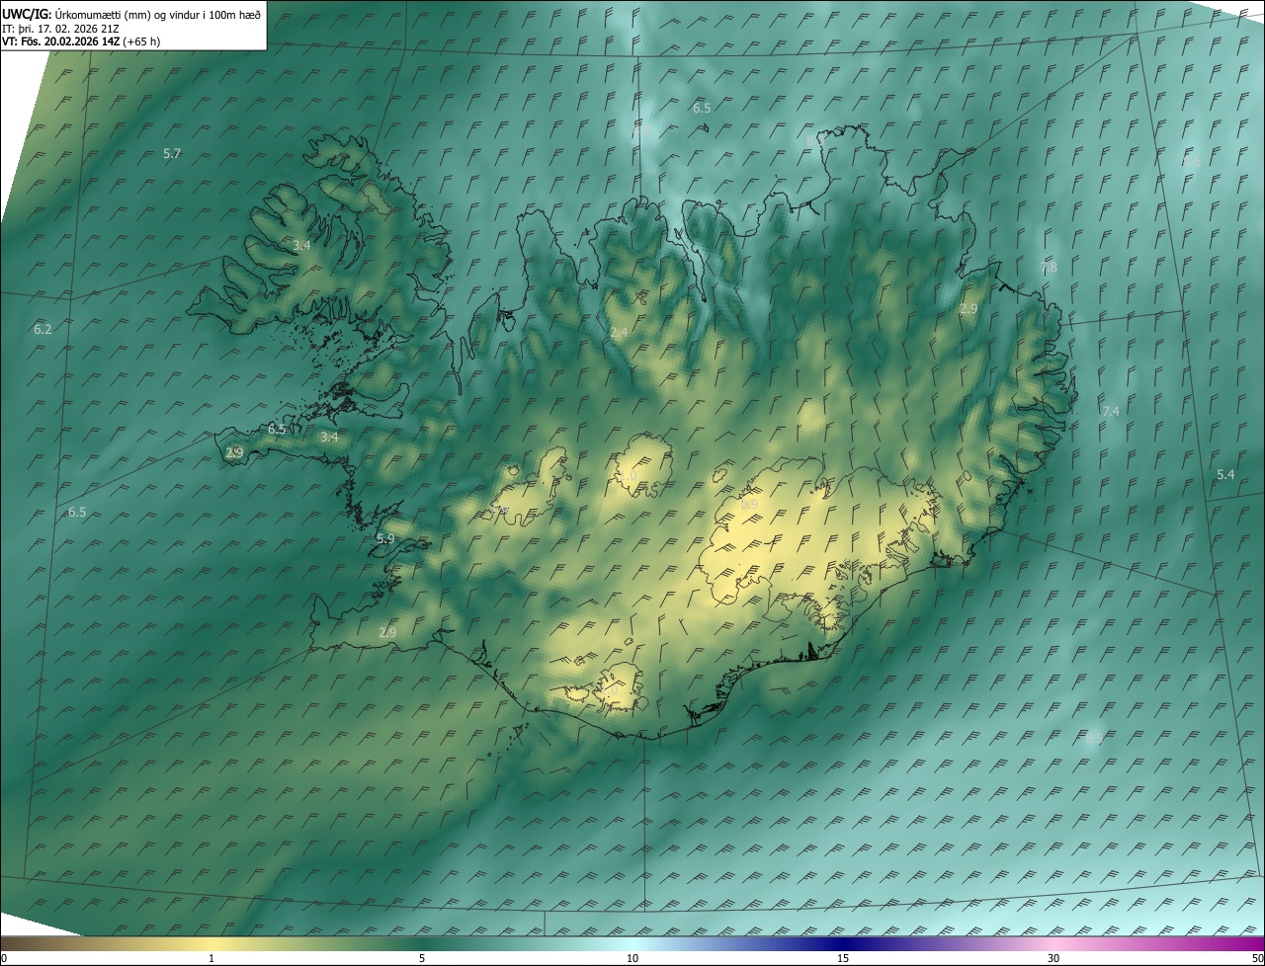Click the 'IT: þri. 17. 02. 2026 21Z' line
Image resolution: width=1265 pixels, height=966 pixels.
click(60, 28)
